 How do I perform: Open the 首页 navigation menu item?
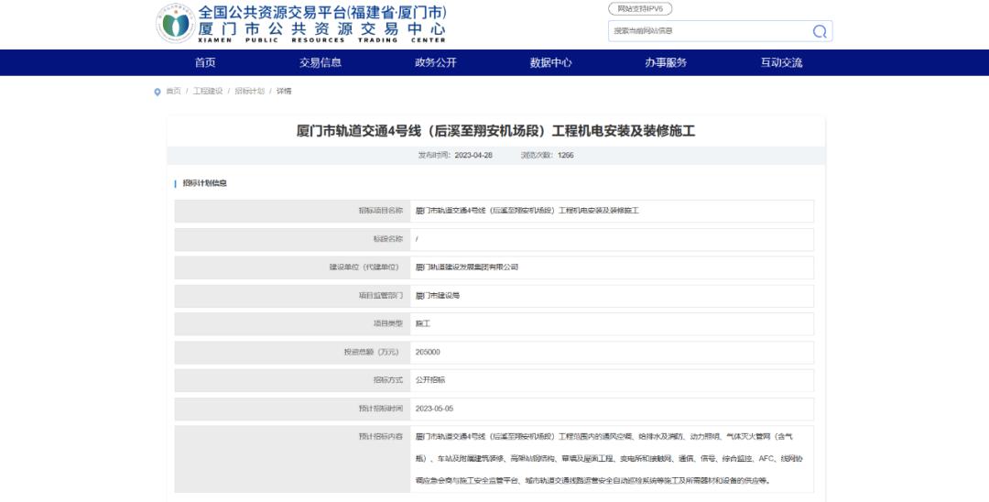pyautogui.click(x=205, y=62)
